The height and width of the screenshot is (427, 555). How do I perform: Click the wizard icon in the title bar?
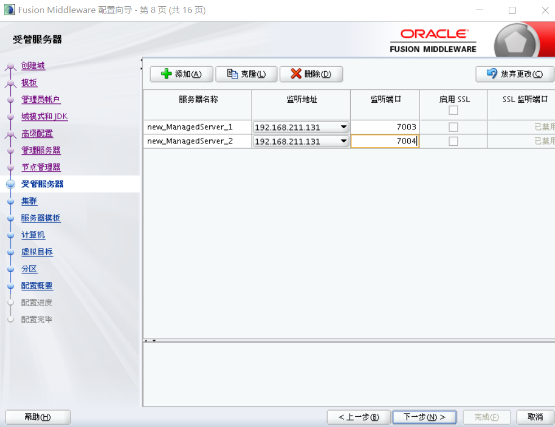pyautogui.click(x=9, y=10)
